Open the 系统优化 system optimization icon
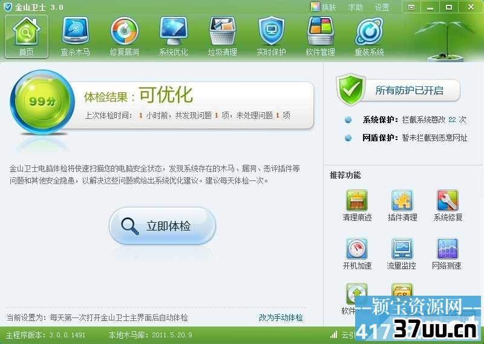Viewport: 484px width, 344px height. coord(174,31)
